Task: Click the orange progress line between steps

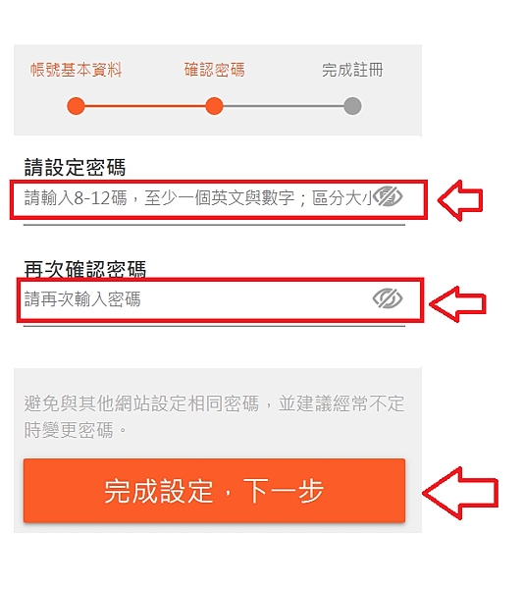Action: pos(145,106)
